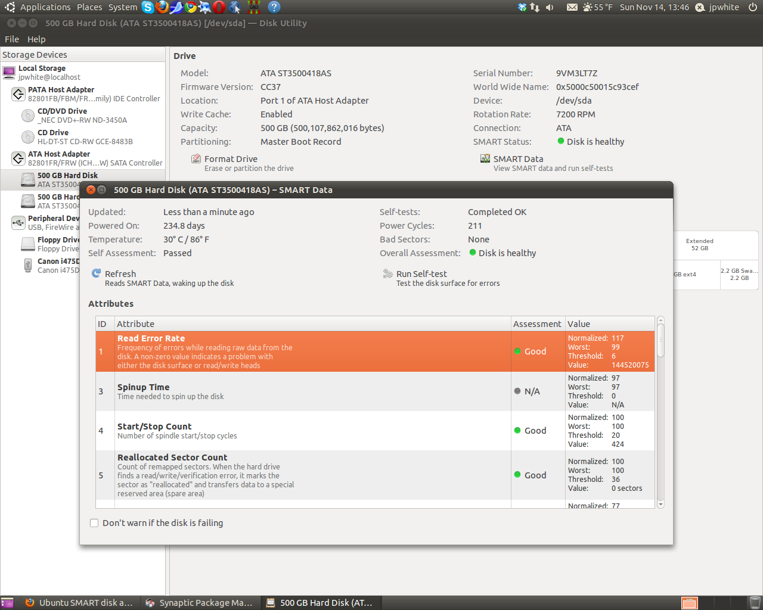Open the Dropbox indicator in system tray
Viewport: 763px width, 610px height.
[x=522, y=7]
